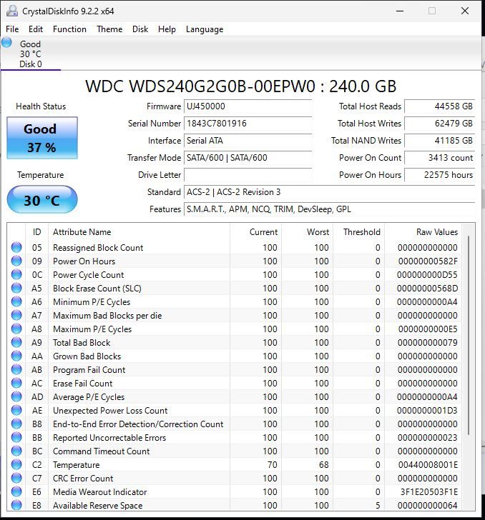
Task: Click status orb for Available Reserve Space
Action: coord(16,505)
